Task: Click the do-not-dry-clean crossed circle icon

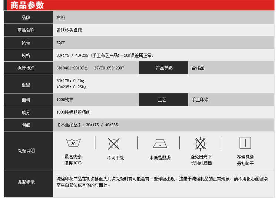Action: click(114, 144)
